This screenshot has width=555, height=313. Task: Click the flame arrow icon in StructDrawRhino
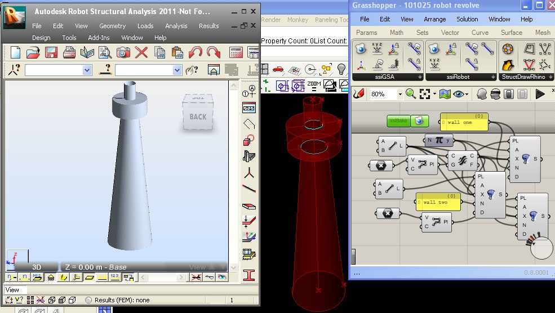[508, 65]
